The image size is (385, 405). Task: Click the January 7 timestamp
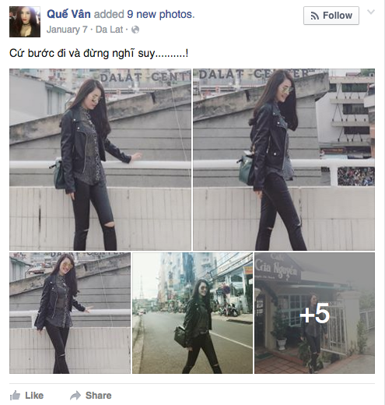tap(67, 30)
